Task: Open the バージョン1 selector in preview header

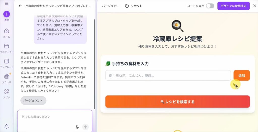Action: (110, 6)
